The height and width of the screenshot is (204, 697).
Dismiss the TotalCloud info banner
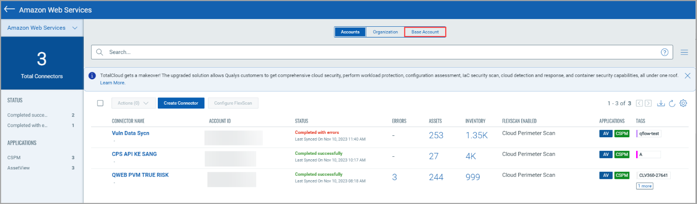(x=687, y=75)
